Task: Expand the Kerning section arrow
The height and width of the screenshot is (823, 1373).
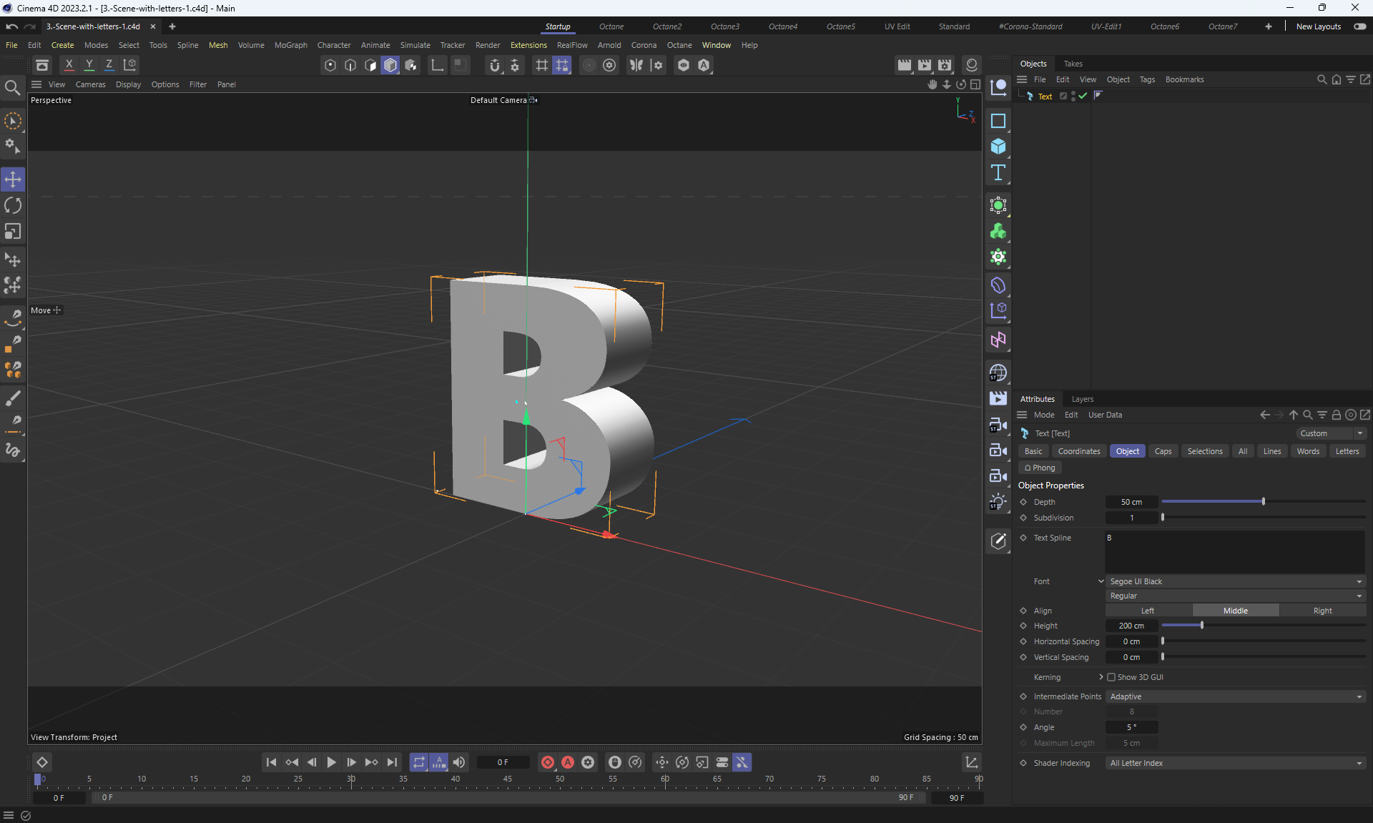Action: click(x=1101, y=677)
